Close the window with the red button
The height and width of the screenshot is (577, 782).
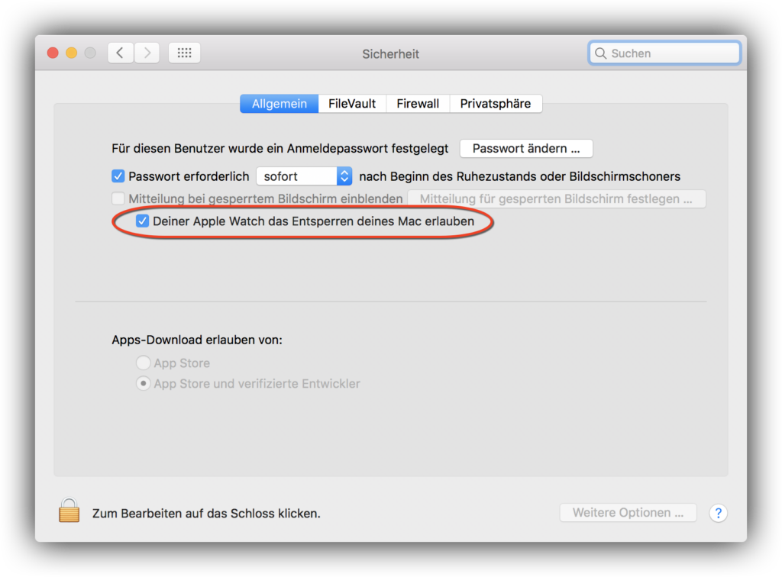pos(53,53)
